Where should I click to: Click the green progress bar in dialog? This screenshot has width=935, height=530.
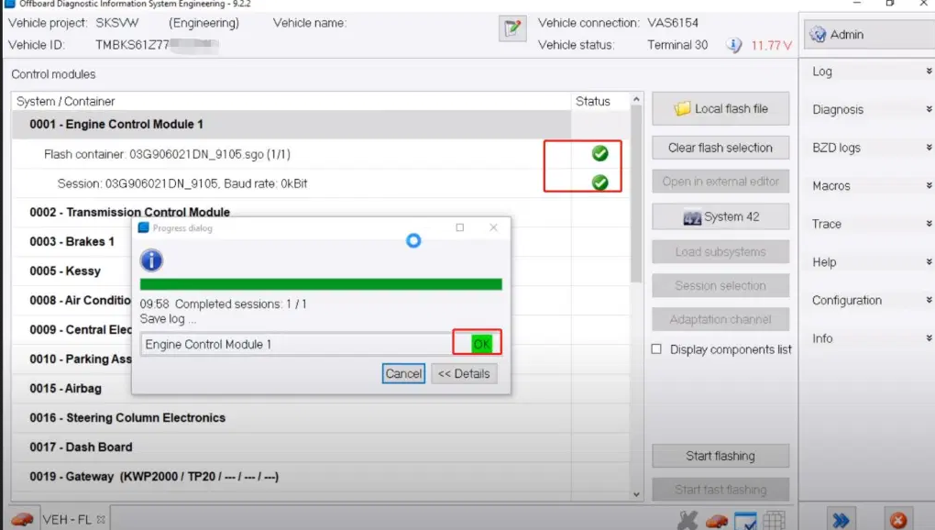321,284
